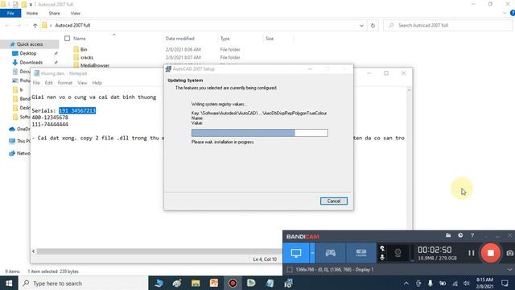Image resolution: width=515 pixels, height=290 pixels.
Task: Select the cracks folder
Action: (87, 57)
